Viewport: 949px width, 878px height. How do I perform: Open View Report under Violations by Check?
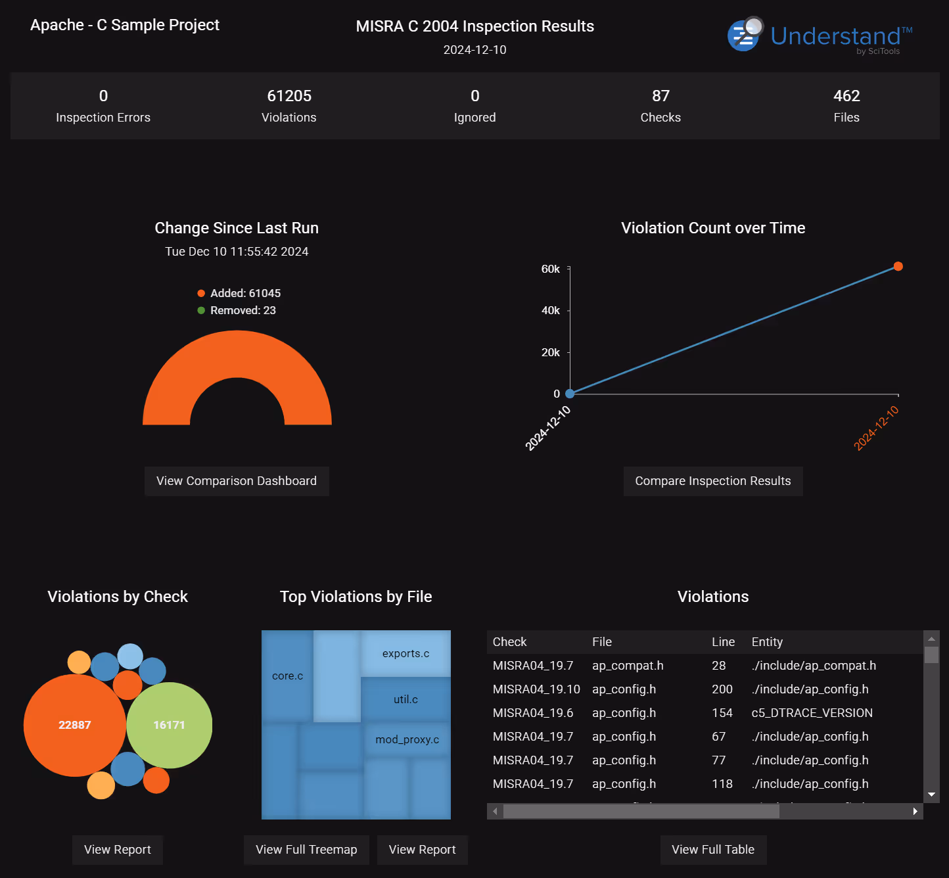click(x=118, y=850)
